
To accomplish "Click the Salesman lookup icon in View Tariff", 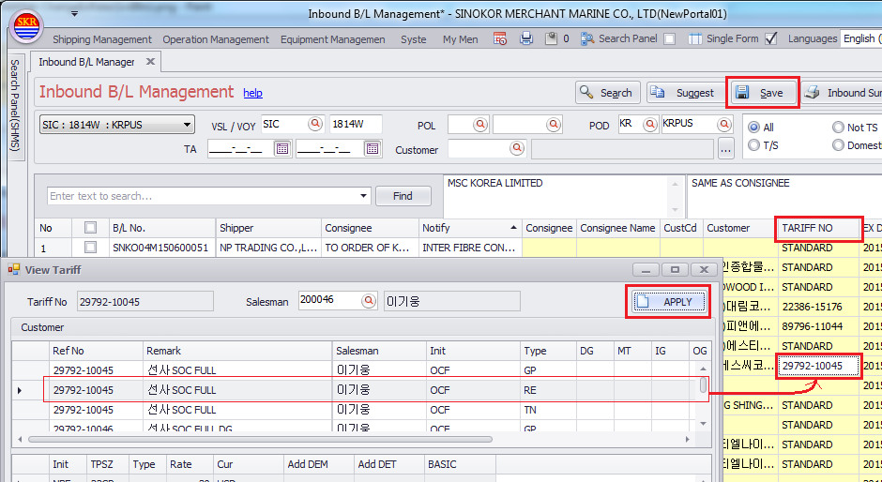I will [x=370, y=301].
